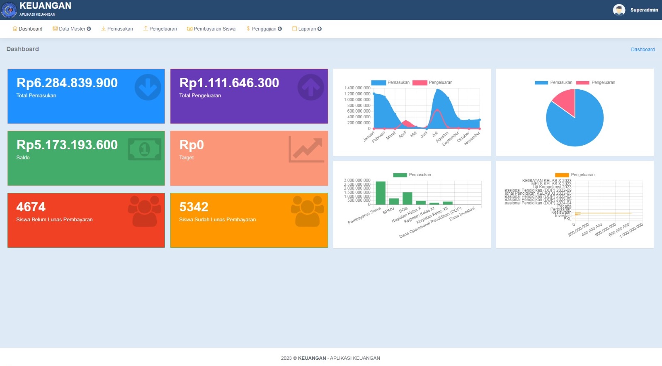The image size is (662, 366).
Task: Click the Dashboard breadcrumb link
Action: tap(643, 50)
